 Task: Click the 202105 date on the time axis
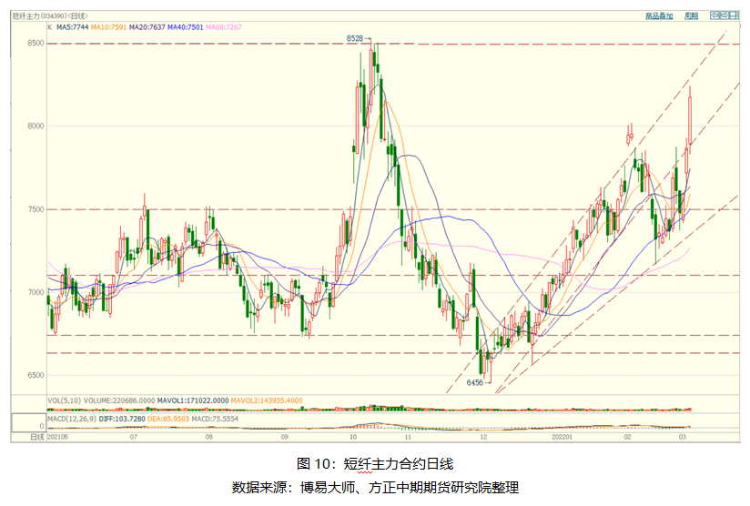pyautogui.click(x=58, y=437)
